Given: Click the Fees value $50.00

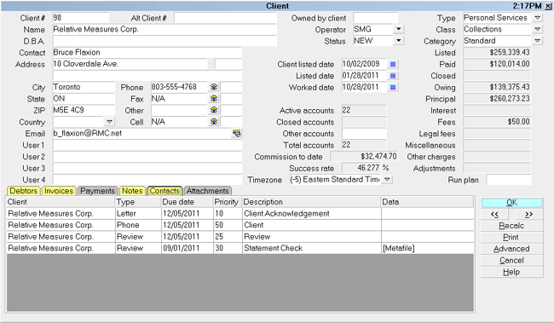Looking at the screenshot, I should (497, 122).
